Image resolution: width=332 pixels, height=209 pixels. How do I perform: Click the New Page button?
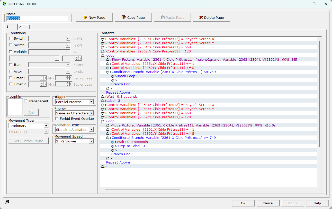(94, 17)
